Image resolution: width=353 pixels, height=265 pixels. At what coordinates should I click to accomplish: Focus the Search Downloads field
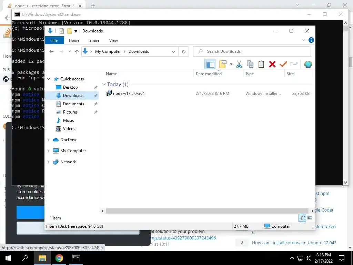[252, 51]
